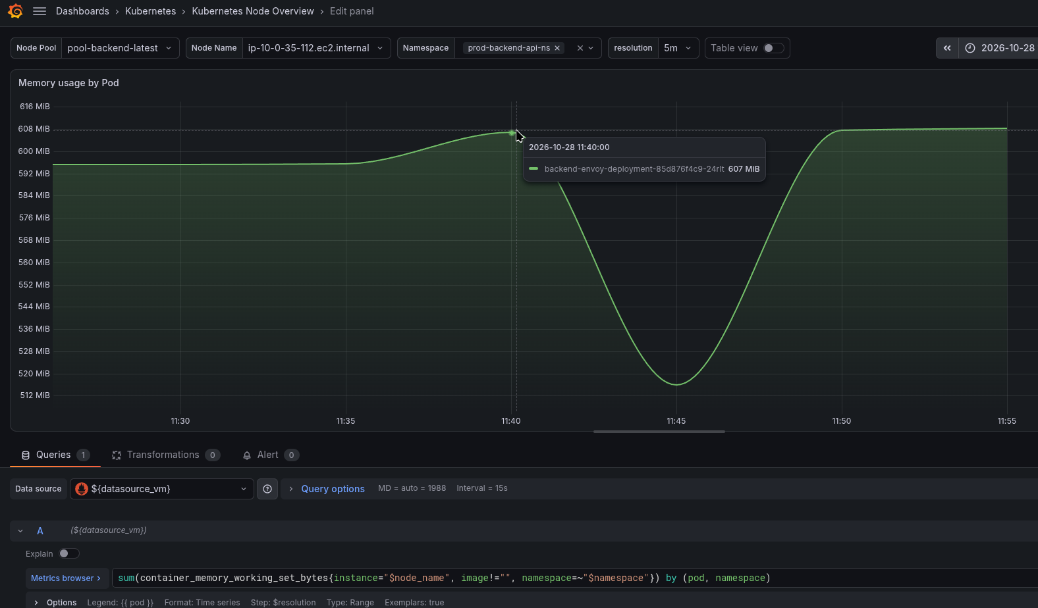Open the Metrics browser
The image size is (1038, 608).
point(66,578)
